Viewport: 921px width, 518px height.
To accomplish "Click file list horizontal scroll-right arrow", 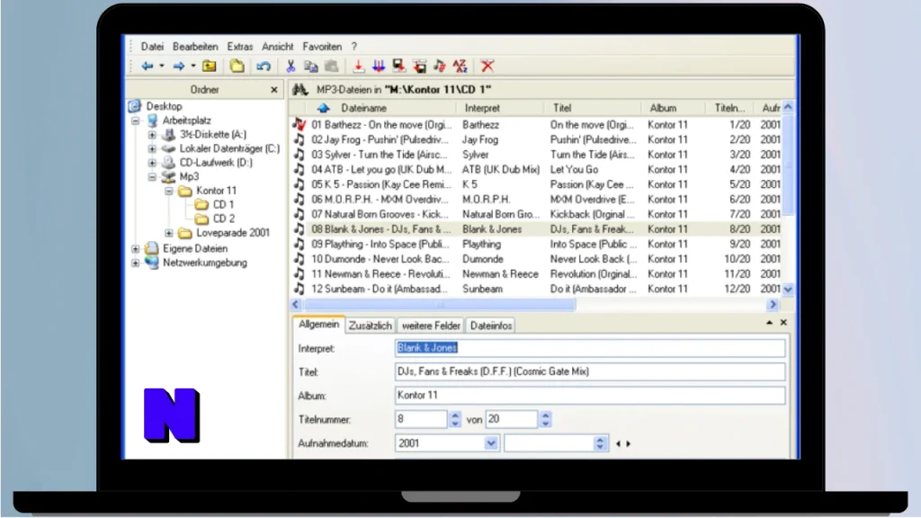I will pos(773,304).
